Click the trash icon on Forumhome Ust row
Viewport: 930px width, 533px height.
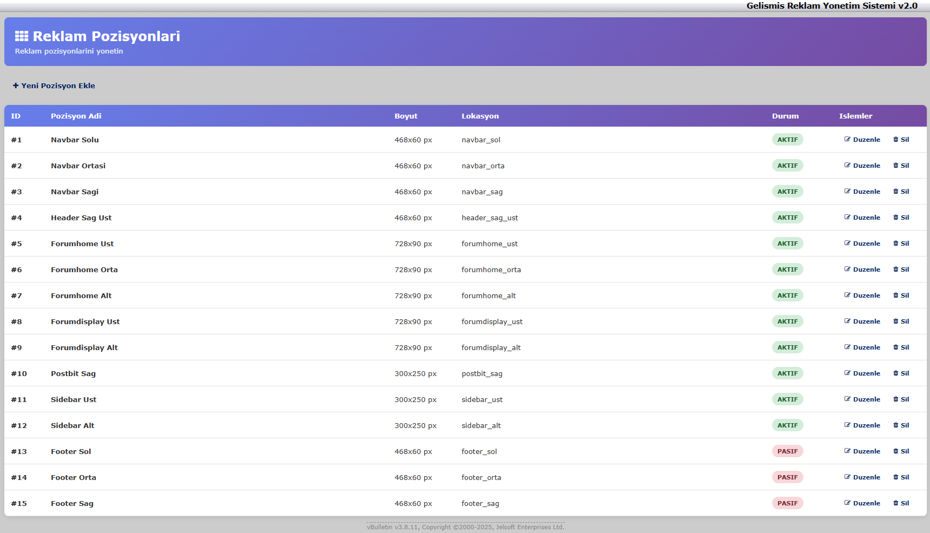point(896,243)
